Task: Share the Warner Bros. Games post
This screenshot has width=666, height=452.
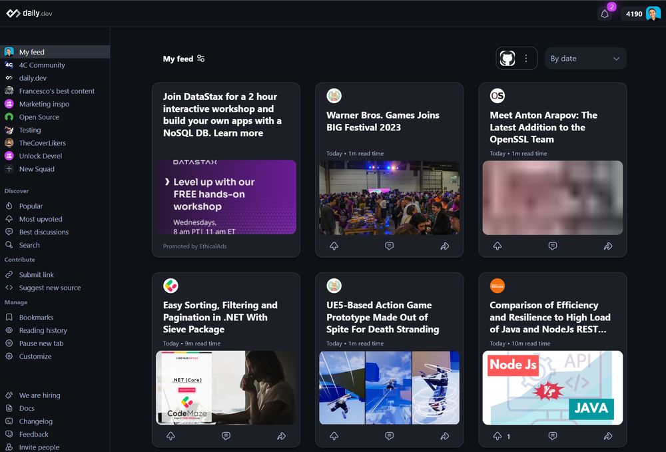Action: tap(445, 246)
